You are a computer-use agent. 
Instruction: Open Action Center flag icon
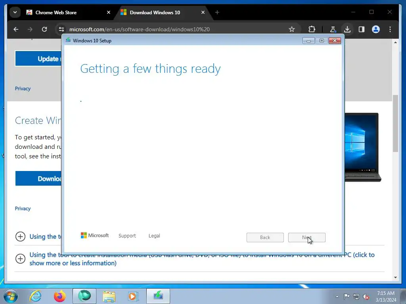347,296
